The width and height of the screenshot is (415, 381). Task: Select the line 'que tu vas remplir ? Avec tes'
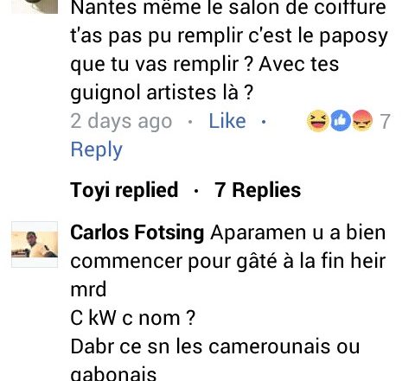pyautogui.click(x=205, y=64)
